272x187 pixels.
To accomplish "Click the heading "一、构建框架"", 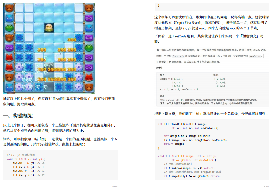I will point(18,115).
